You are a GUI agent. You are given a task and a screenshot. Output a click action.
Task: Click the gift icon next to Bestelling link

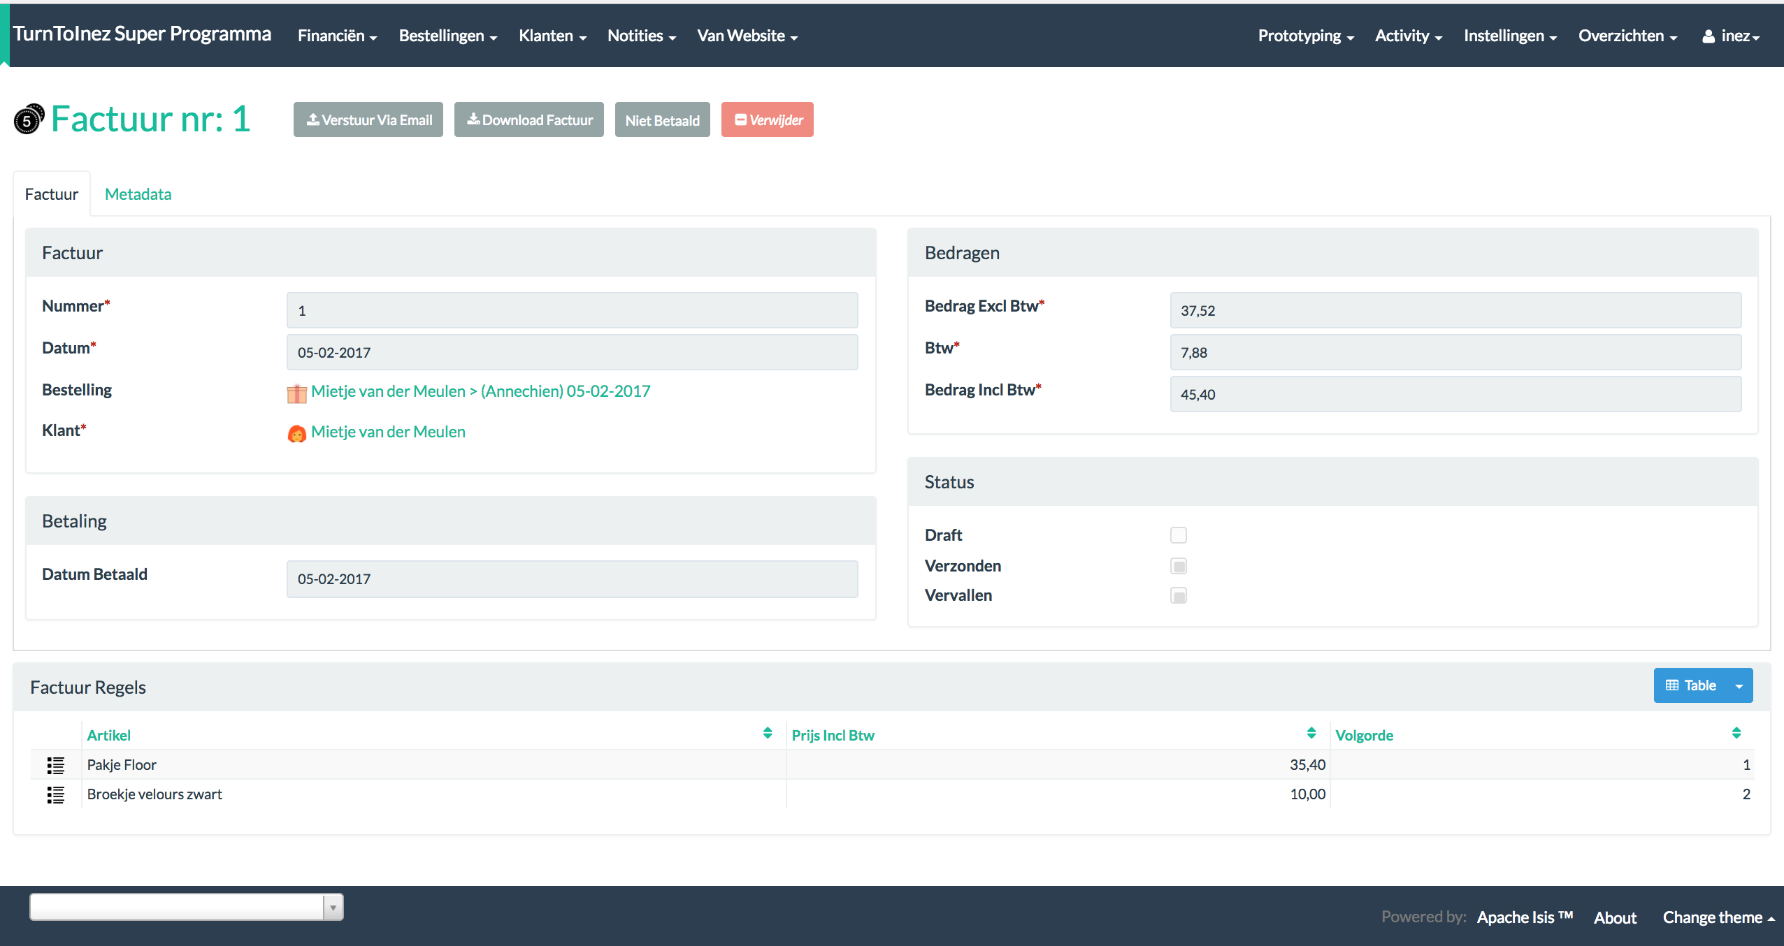[296, 393]
